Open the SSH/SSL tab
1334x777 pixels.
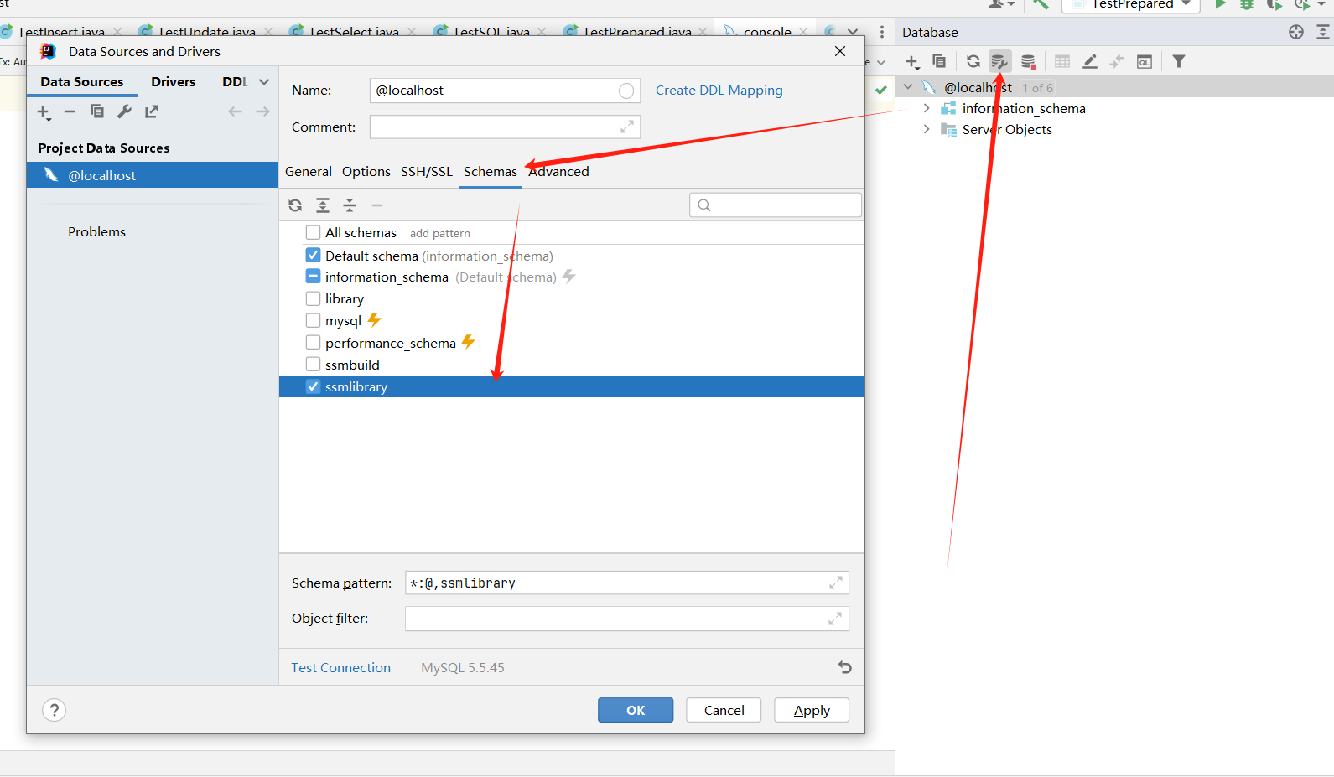click(426, 171)
